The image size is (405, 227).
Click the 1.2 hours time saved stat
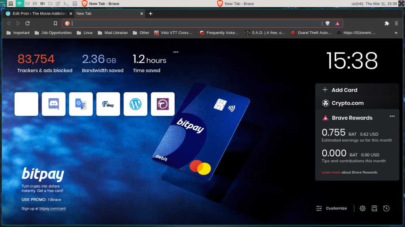(150, 64)
